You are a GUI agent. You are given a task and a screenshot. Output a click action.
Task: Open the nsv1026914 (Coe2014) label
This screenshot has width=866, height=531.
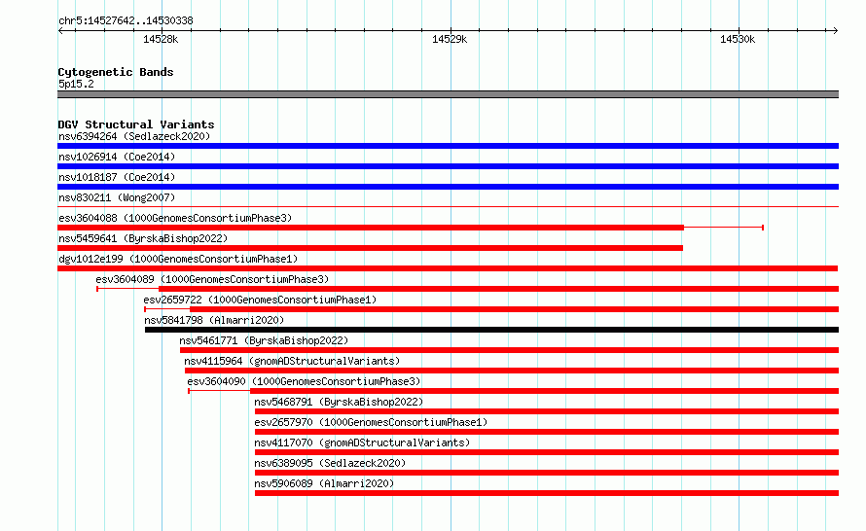[117, 157]
